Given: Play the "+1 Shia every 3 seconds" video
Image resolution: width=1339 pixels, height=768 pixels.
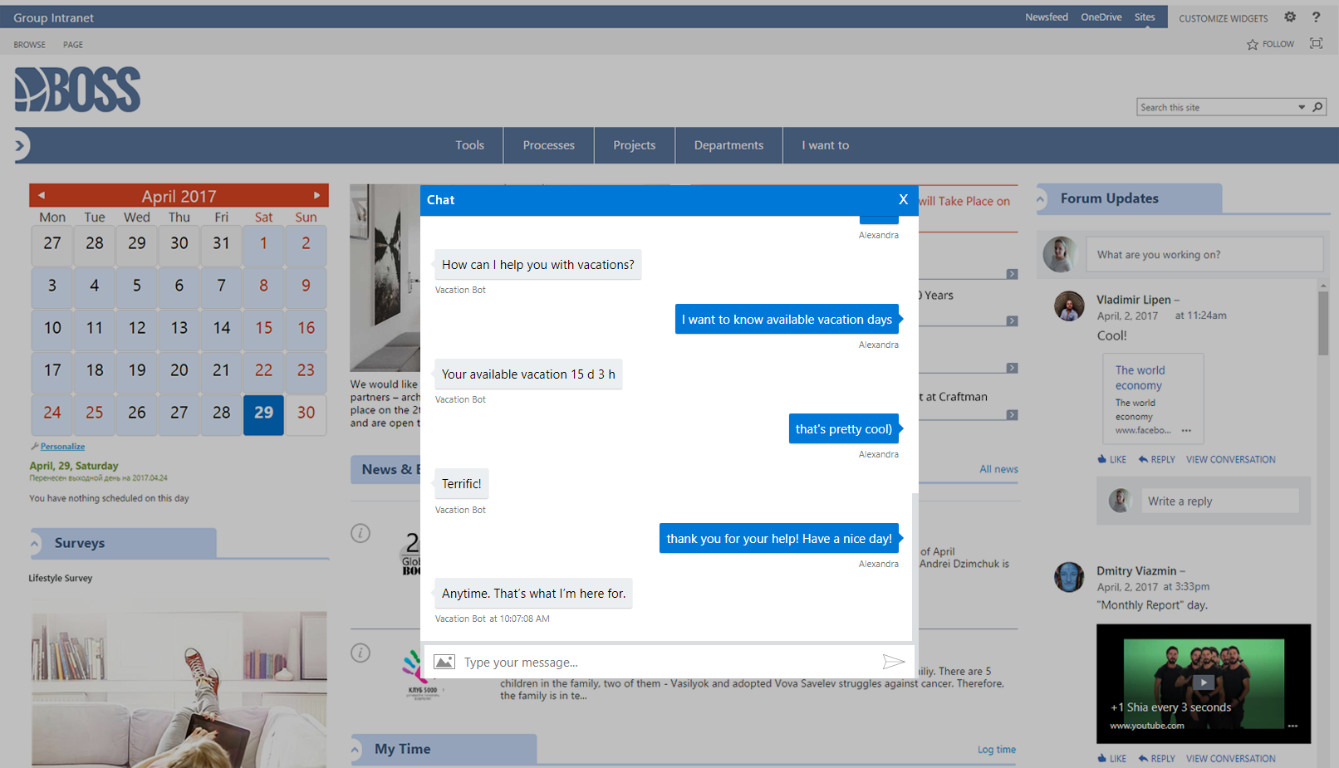Looking at the screenshot, I should click(x=1203, y=682).
